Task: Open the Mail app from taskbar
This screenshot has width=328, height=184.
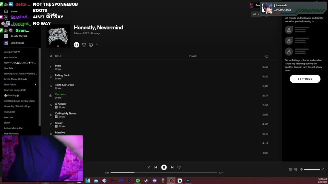Action: tap(96, 181)
